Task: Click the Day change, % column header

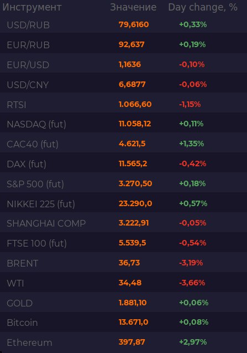Action: (x=203, y=7)
